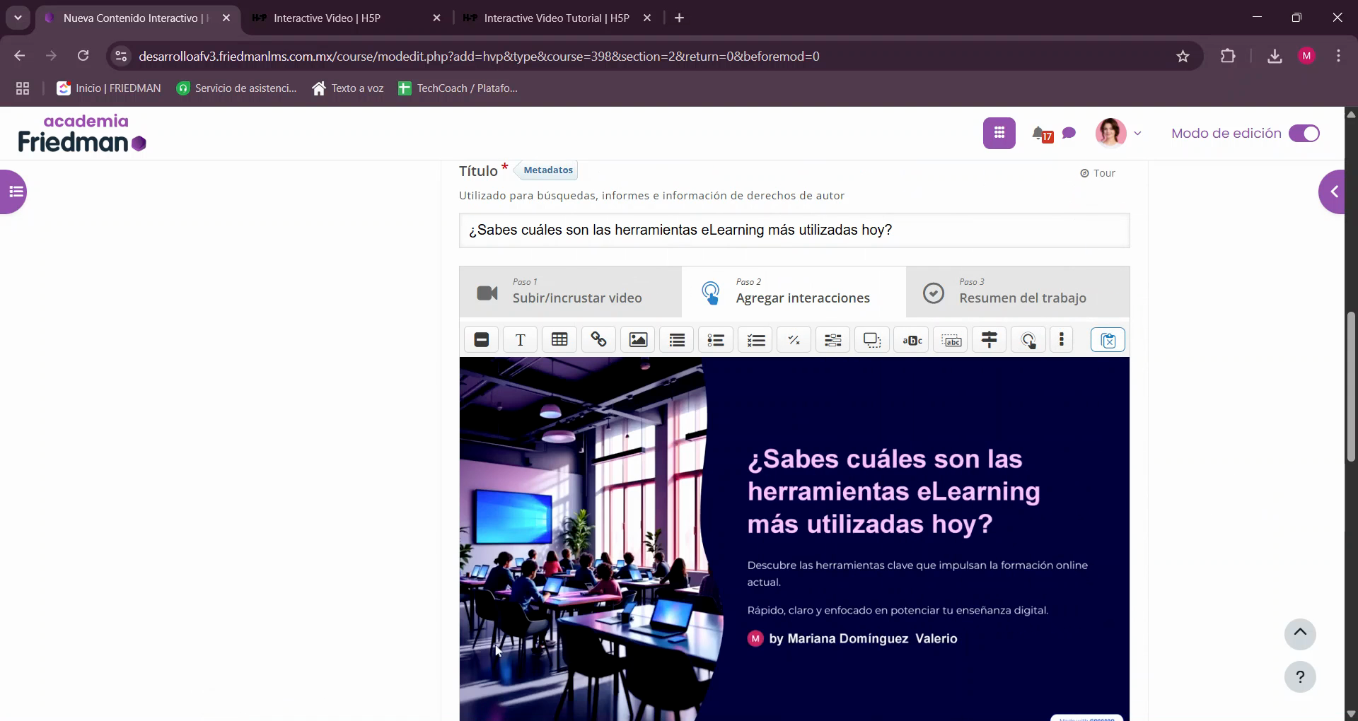
Task: Add a Fill in the Blanks interaction
Action: (833, 340)
